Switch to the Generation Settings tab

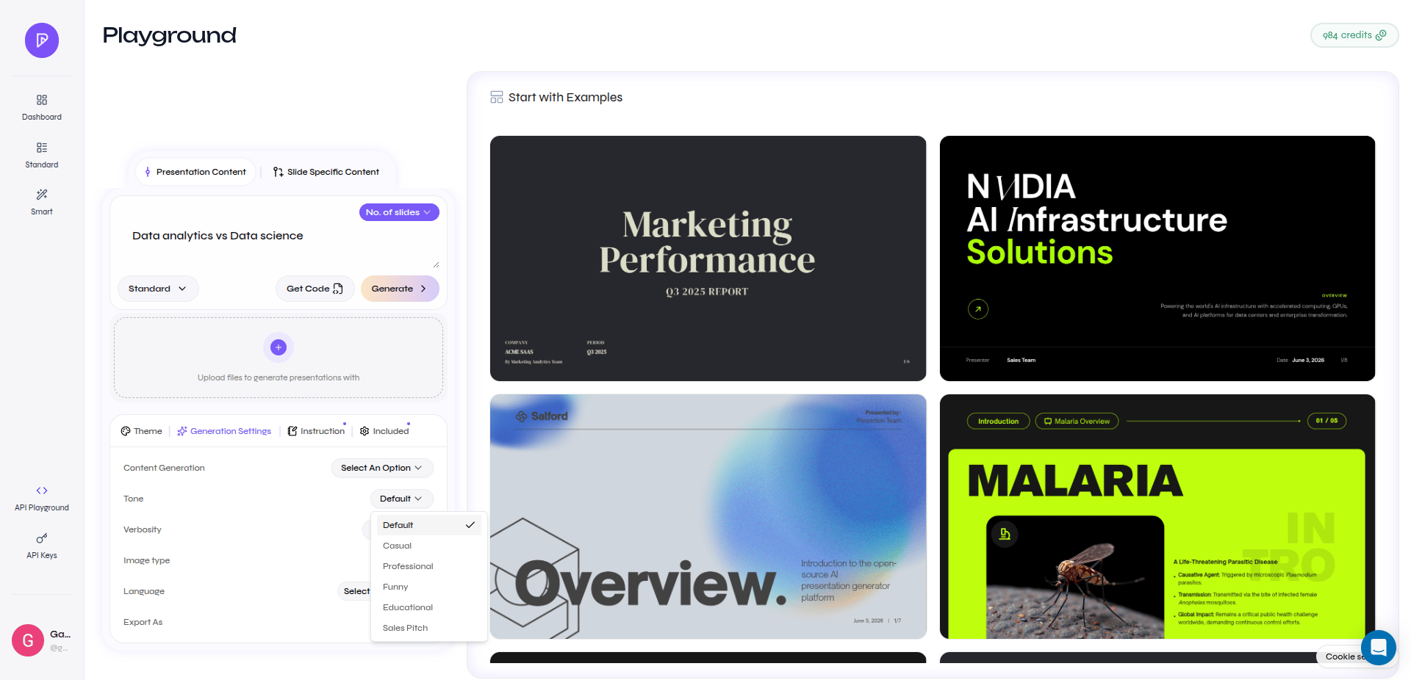pyautogui.click(x=224, y=431)
